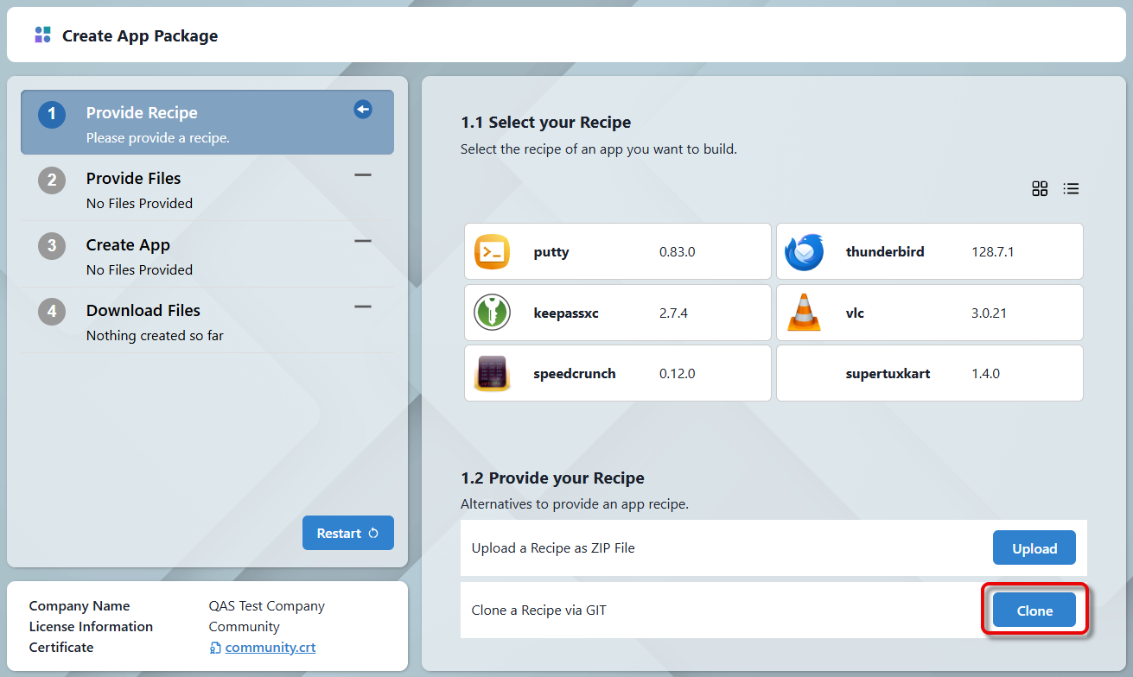The image size is (1133, 677).
Task: Click the 'Certificate' label
Action: [x=61, y=648]
